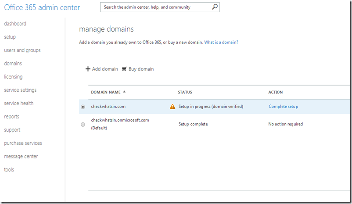The height and width of the screenshot is (204, 352).
Task: Click the Setup complete status text
Action: 193,124
